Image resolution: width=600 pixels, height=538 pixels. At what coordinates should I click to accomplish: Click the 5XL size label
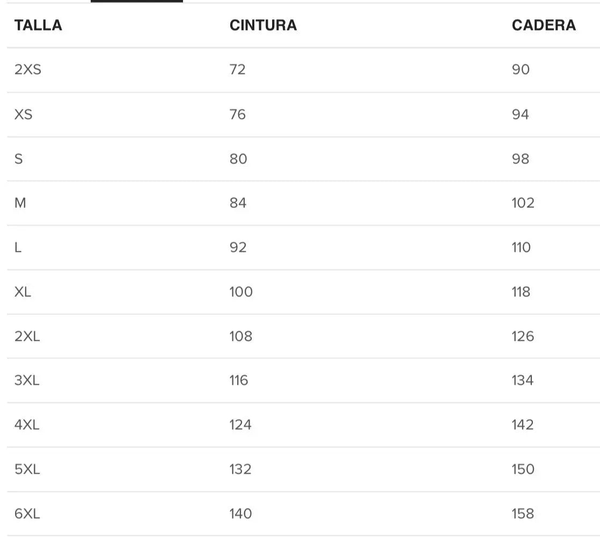click(x=27, y=469)
